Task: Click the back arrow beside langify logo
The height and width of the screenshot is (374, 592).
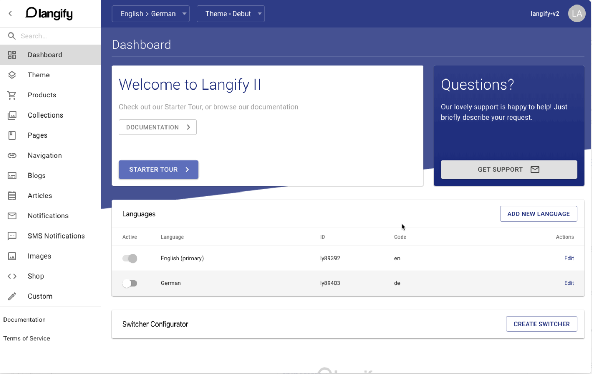Action: (10, 13)
